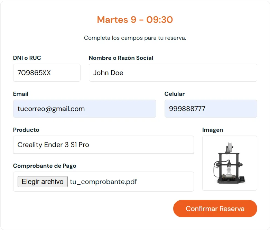
Task: Focus the Nombre o Razón Social field
Action: click(173, 73)
